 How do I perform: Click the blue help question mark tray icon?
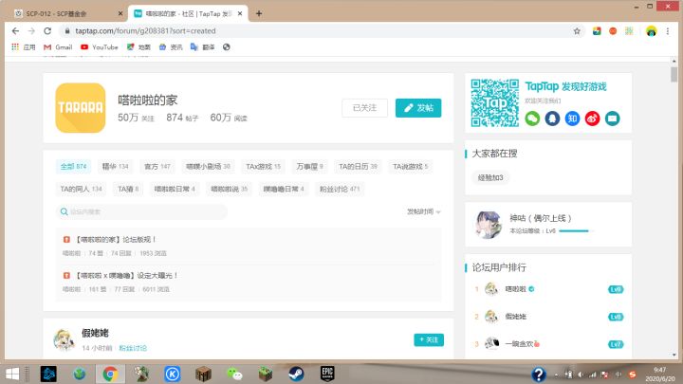click(539, 374)
